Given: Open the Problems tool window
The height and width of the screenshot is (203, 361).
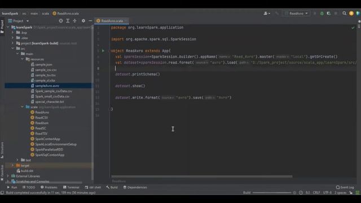Looking at the screenshot, I should tap(49, 187).
